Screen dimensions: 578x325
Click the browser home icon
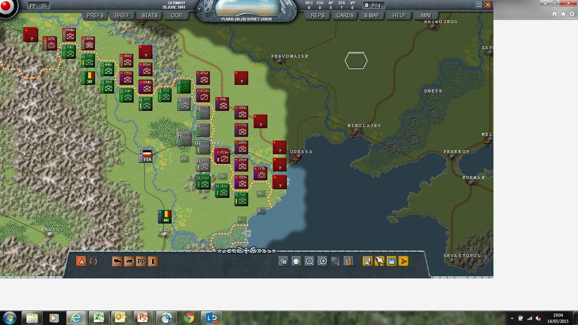tap(555, 14)
